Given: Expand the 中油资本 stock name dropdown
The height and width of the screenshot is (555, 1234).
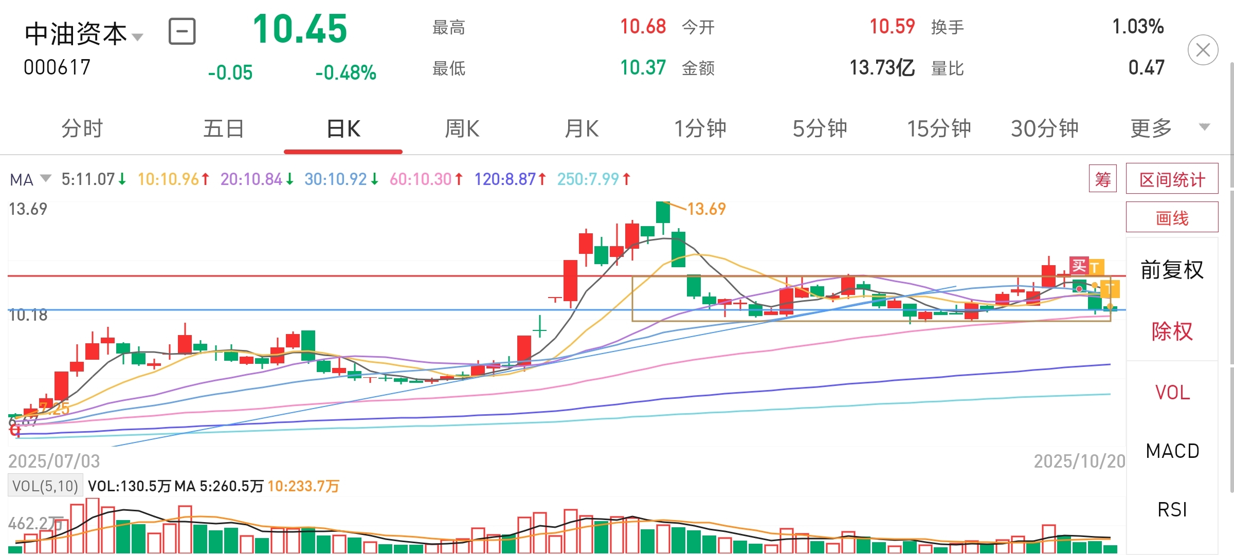Looking at the screenshot, I should coord(137,36).
